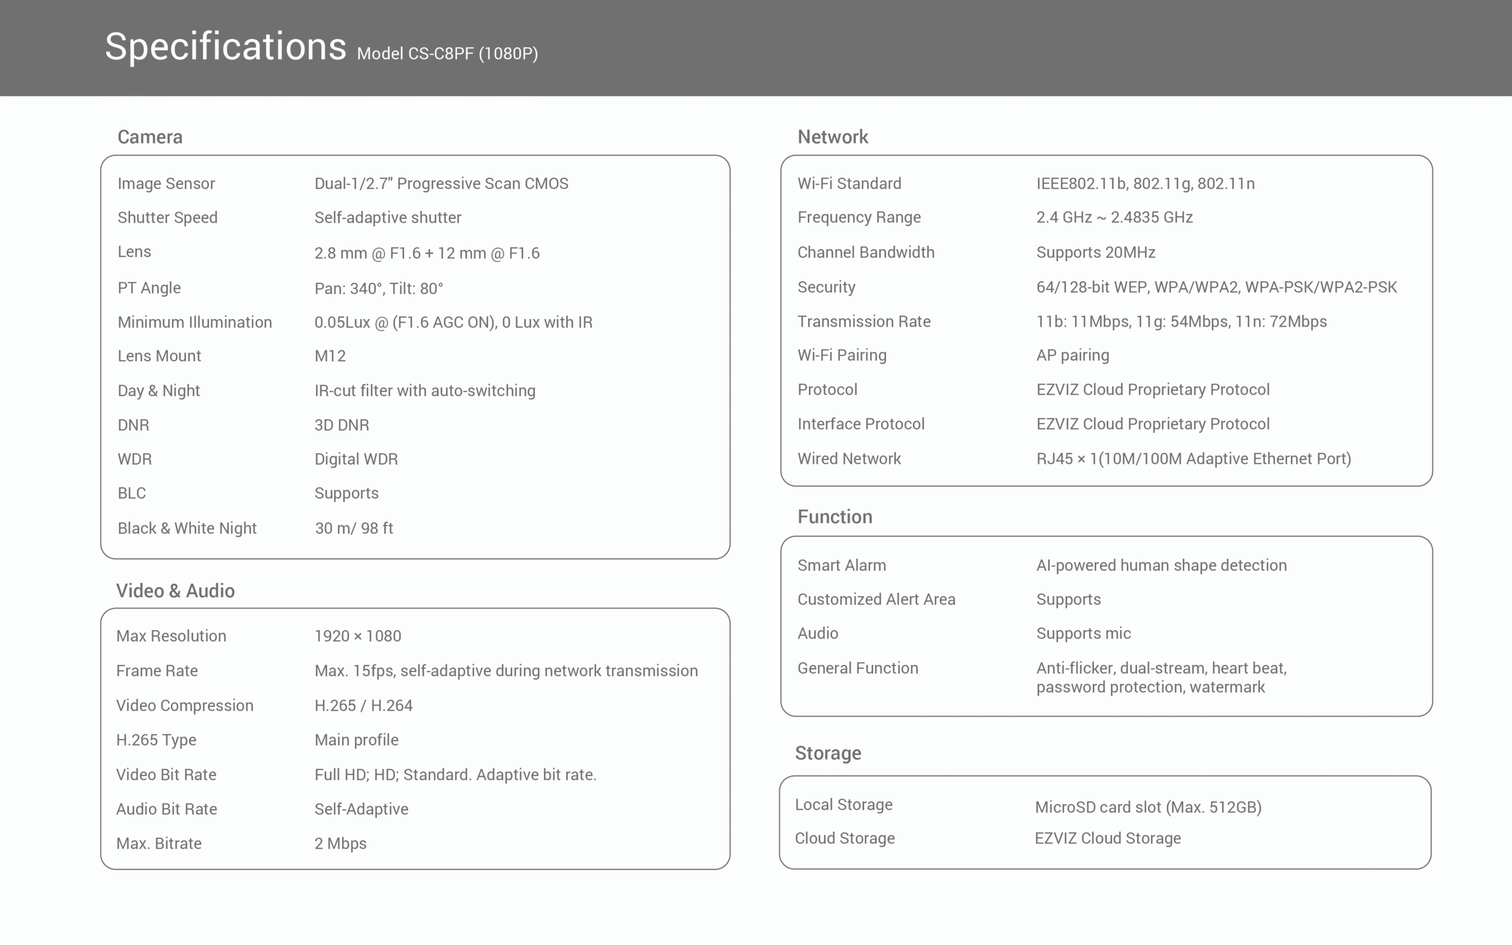Click the Specifications page title

(225, 47)
